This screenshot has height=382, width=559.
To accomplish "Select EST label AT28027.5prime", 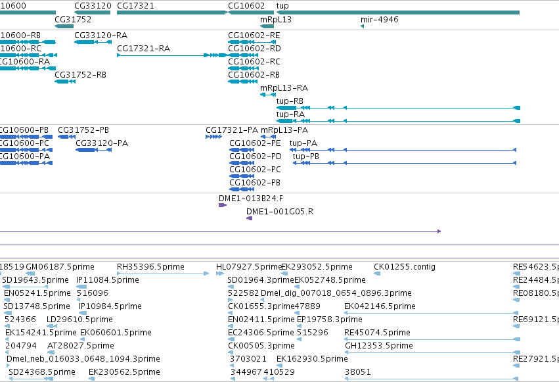I will pyautogui.click(x=81, y=346).
